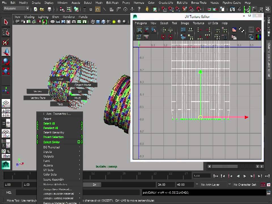This screenshot has width=272, height=204.
Task: Click the play forward button
Action: tap(245, 176)
